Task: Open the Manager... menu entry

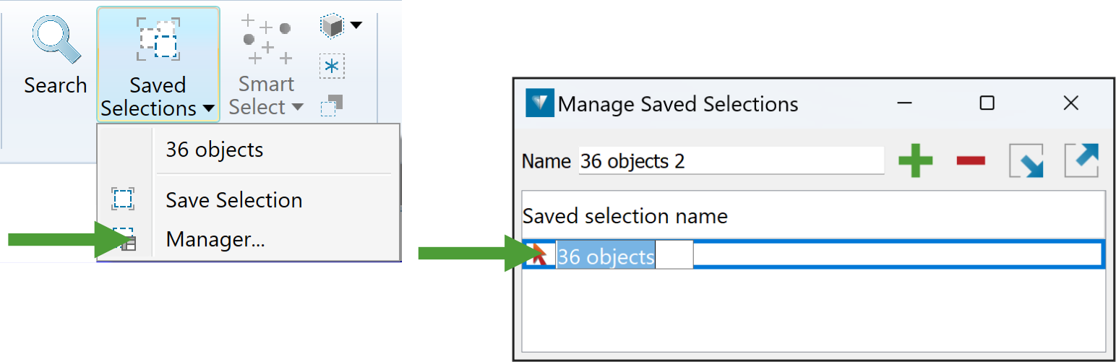Action: 215,239
